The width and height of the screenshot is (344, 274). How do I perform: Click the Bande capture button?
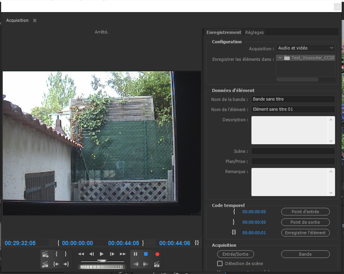click(x=305, y=254)
